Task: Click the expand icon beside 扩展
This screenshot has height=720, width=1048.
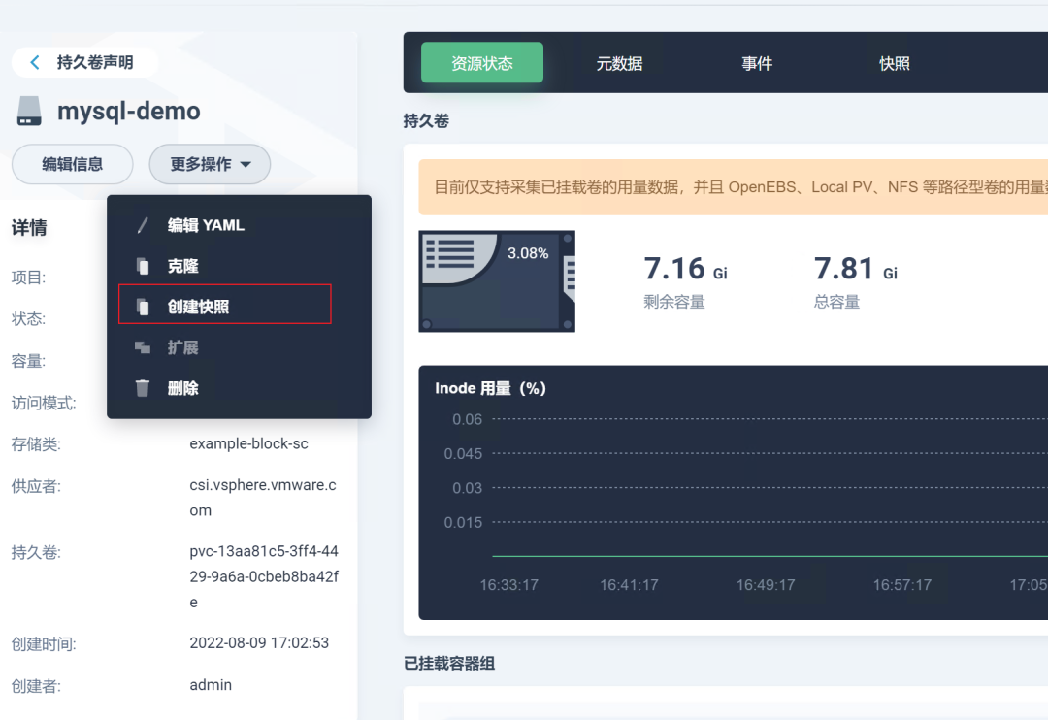Action: point(143,347)
